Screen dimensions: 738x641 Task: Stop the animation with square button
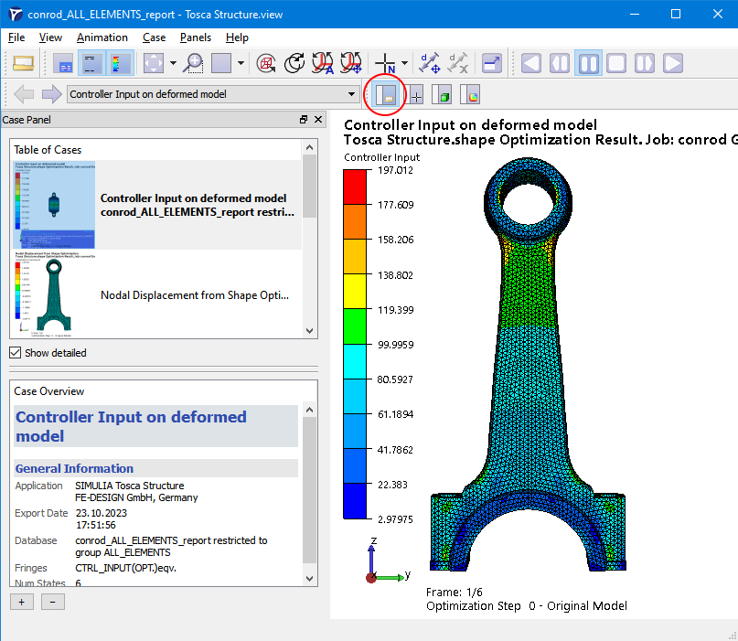(x=616, y=63)
